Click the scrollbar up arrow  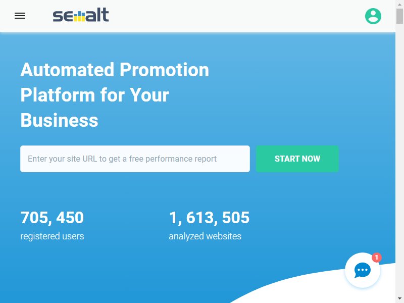point(399,4)
